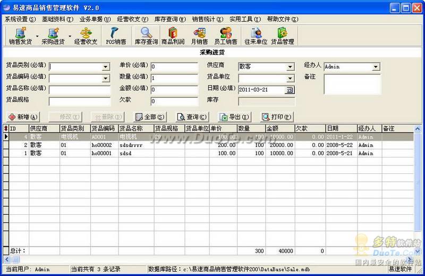
Task: Click the 导出(X) export button
Action: tap(235, 117)
